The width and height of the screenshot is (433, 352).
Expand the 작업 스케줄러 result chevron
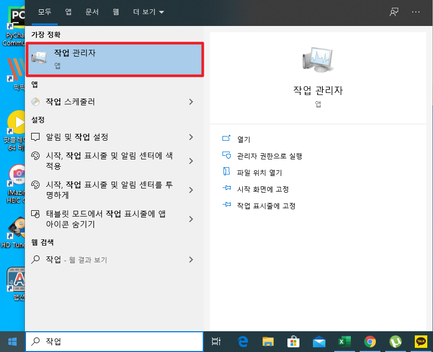[191, 102]
